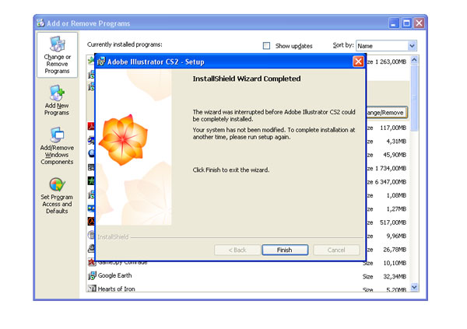
Task: Expand the Sort by Name dropdown
Action: click(x=412, y=46)
